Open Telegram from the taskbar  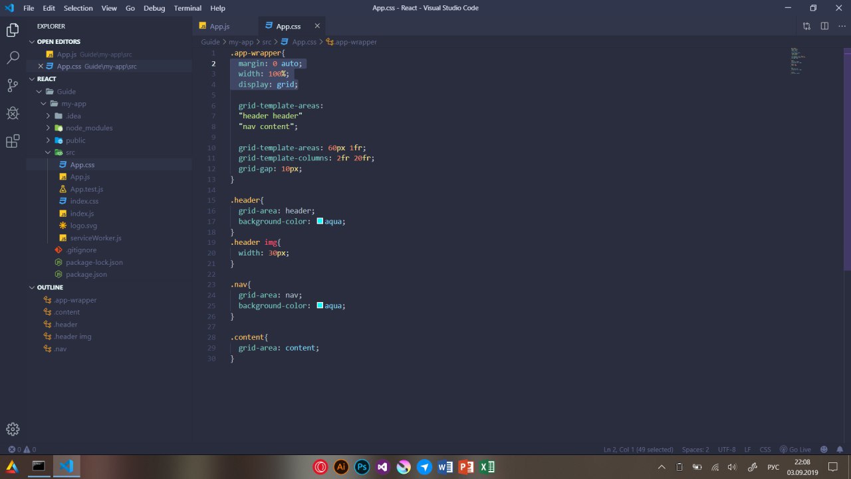(424, 467)
